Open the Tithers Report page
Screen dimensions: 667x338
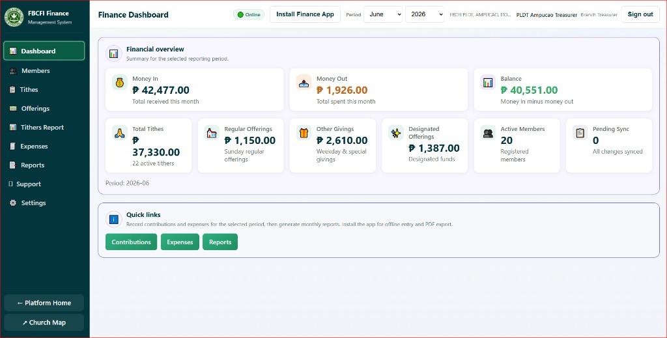click(44, 128)
